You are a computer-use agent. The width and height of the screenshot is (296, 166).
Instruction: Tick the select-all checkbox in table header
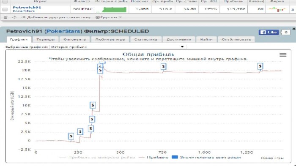[5, 2]
